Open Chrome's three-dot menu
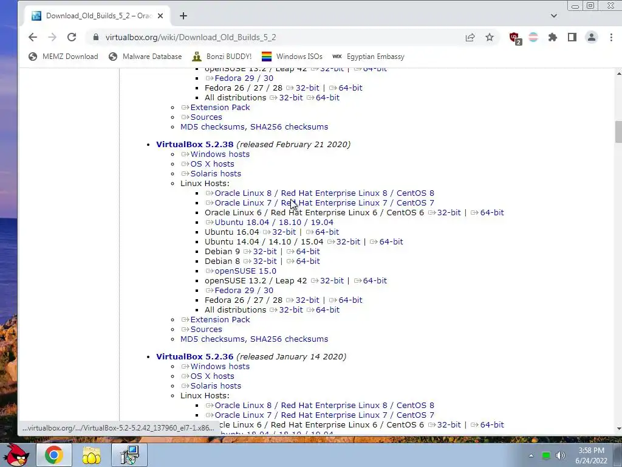 coord(611,37)
